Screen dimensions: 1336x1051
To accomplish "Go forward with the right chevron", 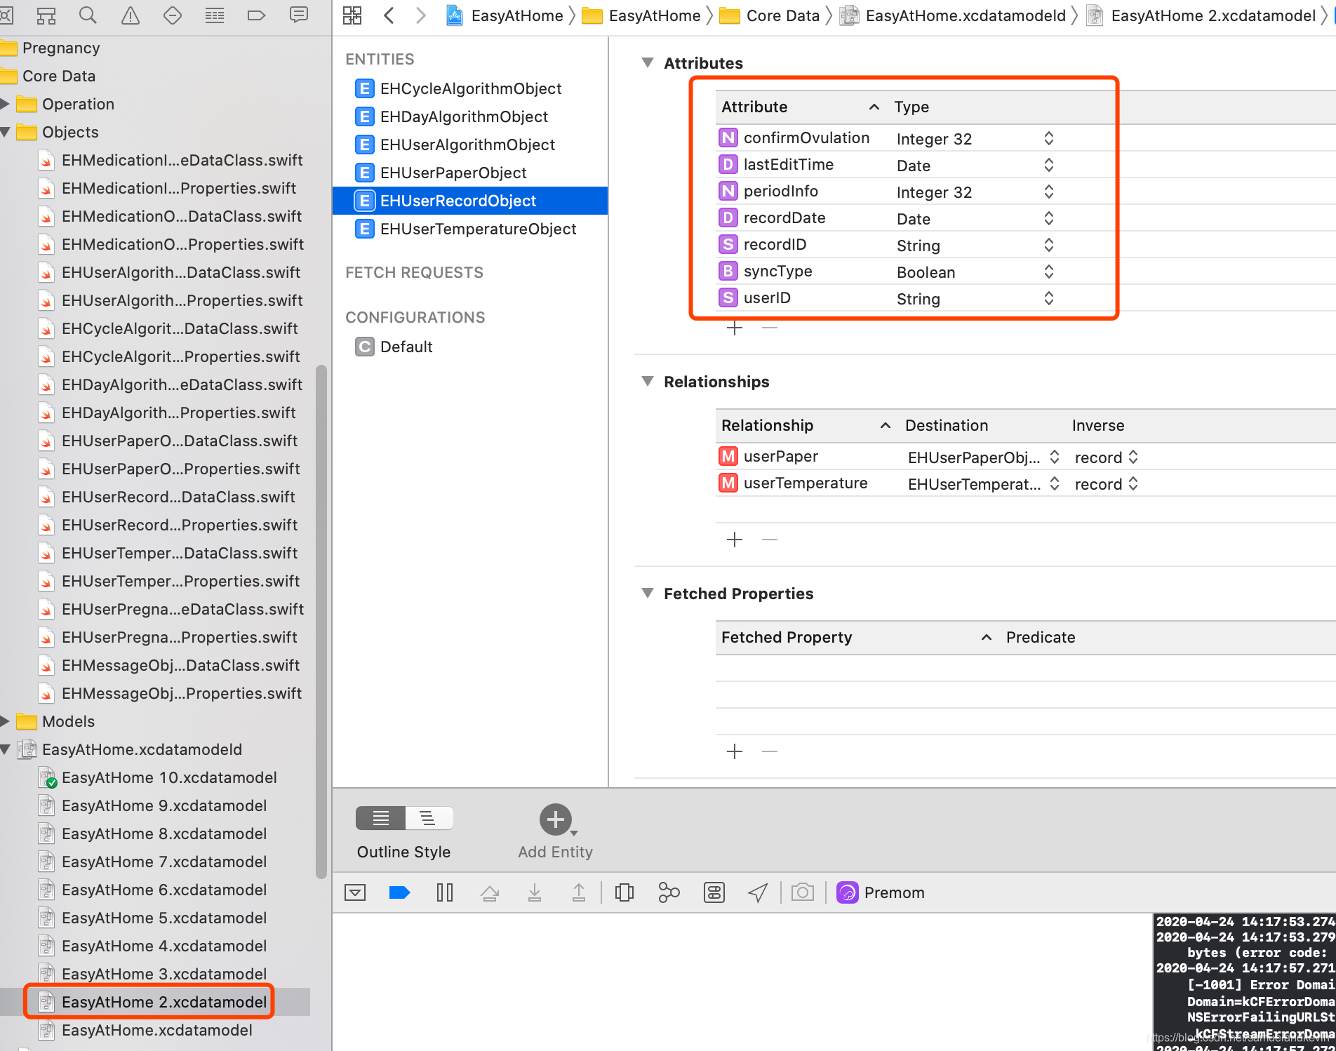I will click(x=420, y=15).
